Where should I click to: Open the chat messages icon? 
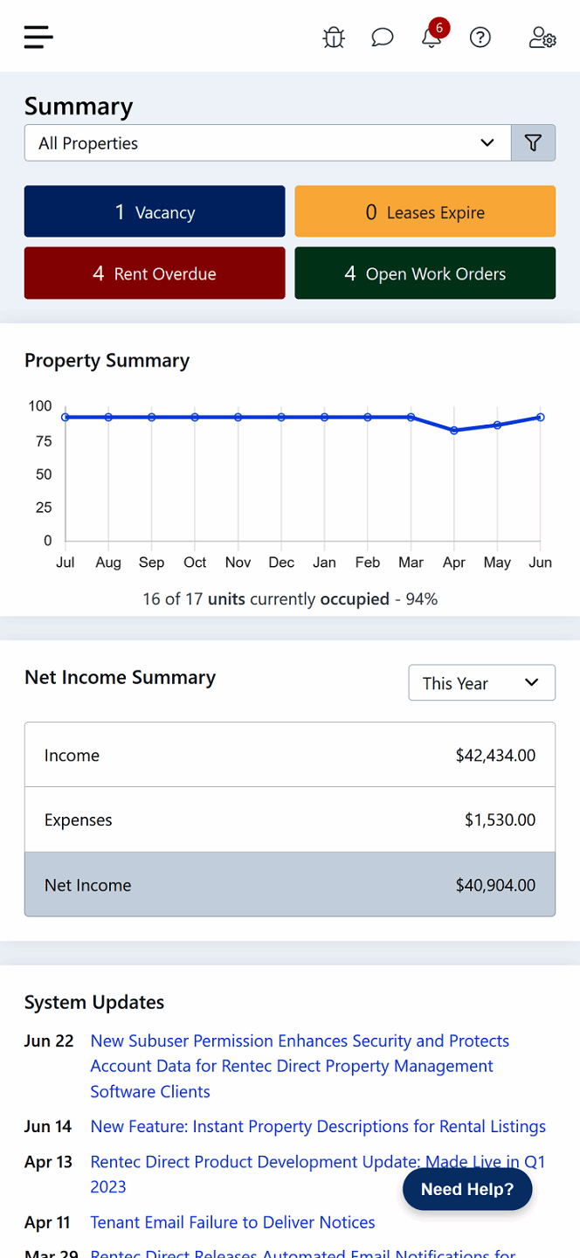click(382, 38)
